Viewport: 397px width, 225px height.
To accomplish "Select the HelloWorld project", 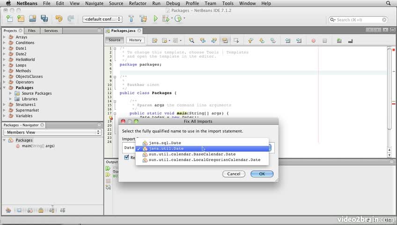I will click(25, 60).
